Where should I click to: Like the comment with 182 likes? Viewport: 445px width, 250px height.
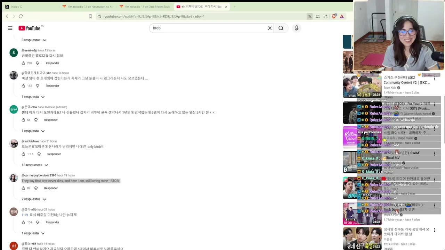(x=23, y=86)
